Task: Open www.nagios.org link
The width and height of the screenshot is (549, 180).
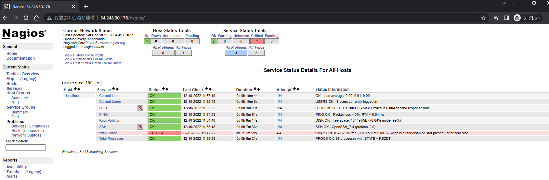Action: tap(112, 43)
